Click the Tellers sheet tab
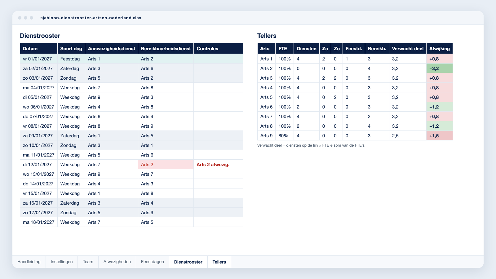This screenshot has height=279, width=496. pos(219,262)
